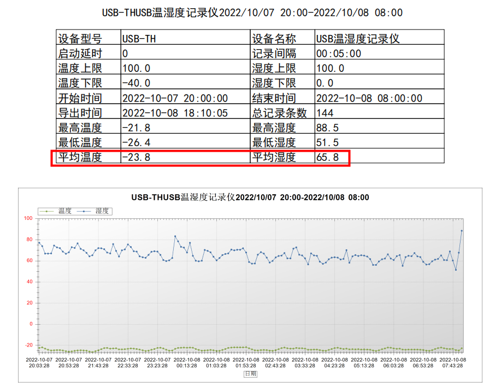This screenshot has height=388, width=495.
Task: Click the blue 湿度 legend marker
Action: point(85,211)
